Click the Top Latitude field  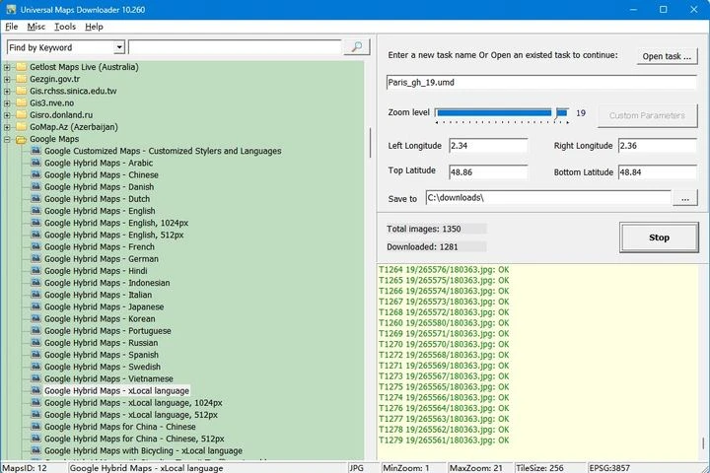(x=488, y=172)
